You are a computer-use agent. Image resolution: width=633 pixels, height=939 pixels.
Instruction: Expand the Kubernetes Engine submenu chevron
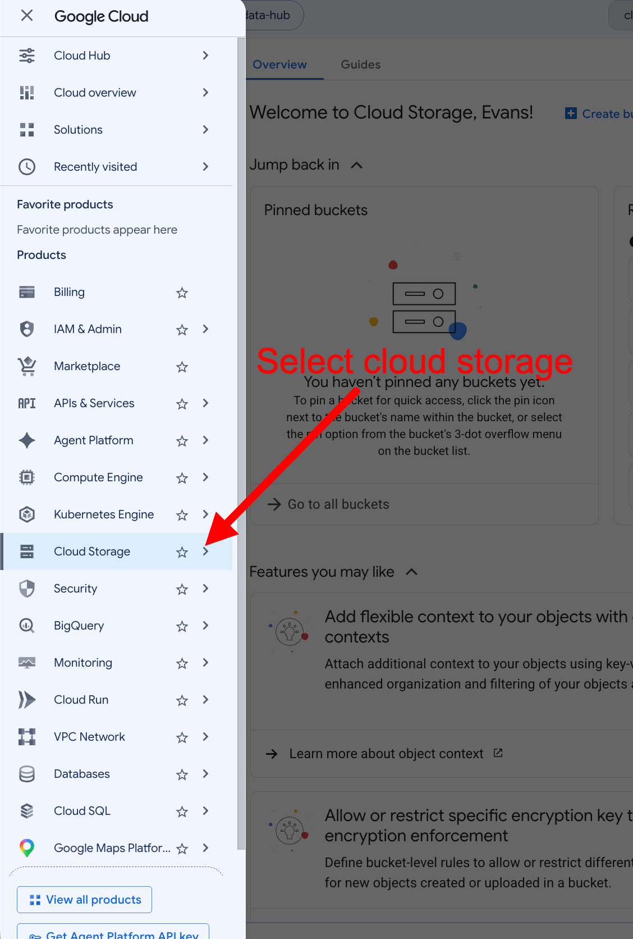206,514
